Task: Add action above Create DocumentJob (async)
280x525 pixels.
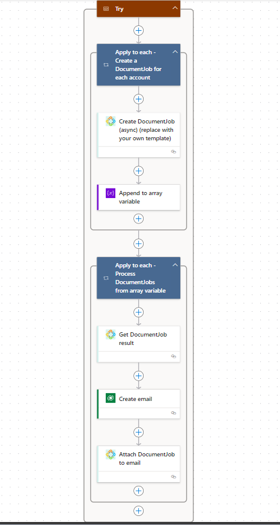Action: click(x=138, y=99)
